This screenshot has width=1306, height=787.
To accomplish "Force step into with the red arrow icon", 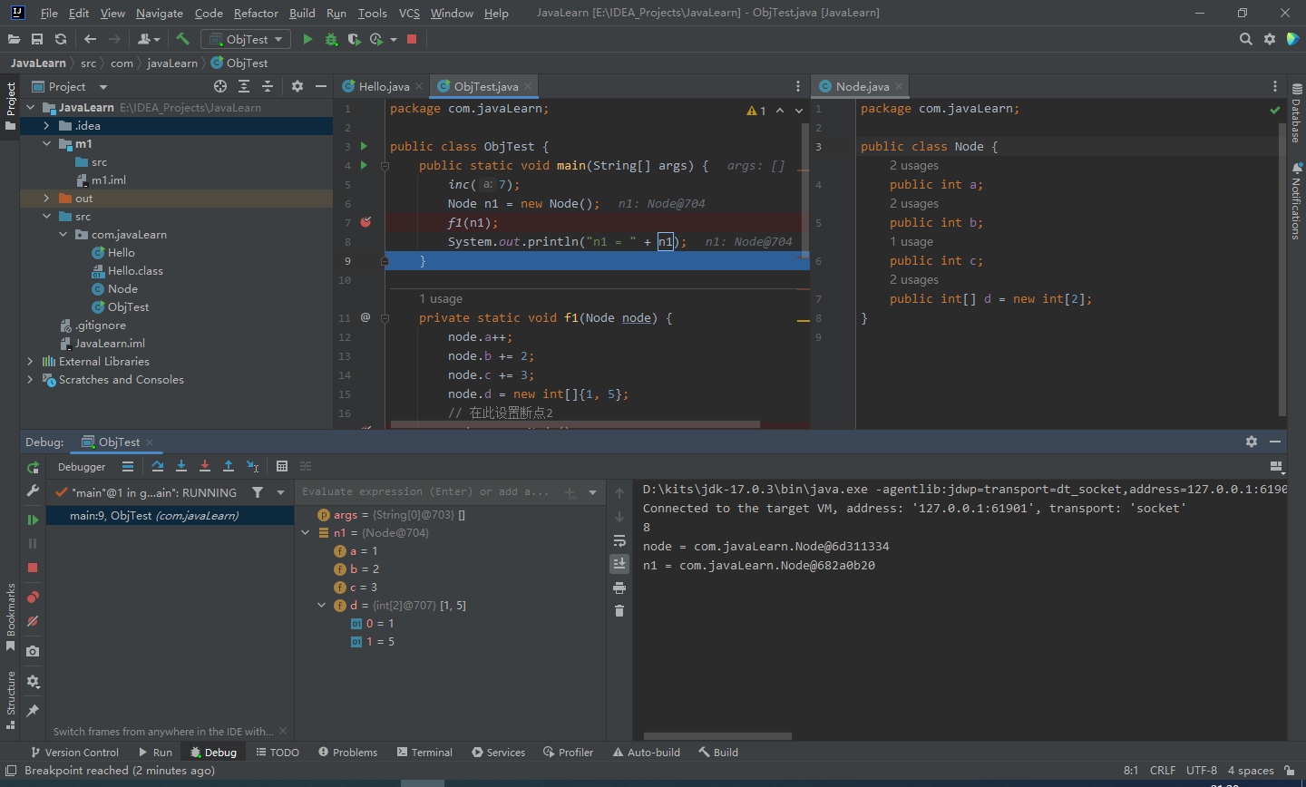I will pos(205,466).
